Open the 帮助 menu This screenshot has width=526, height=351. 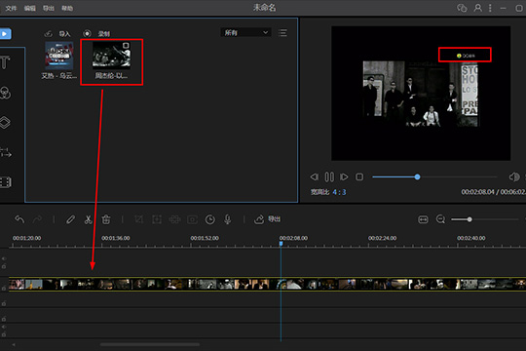tap(67, 8)
